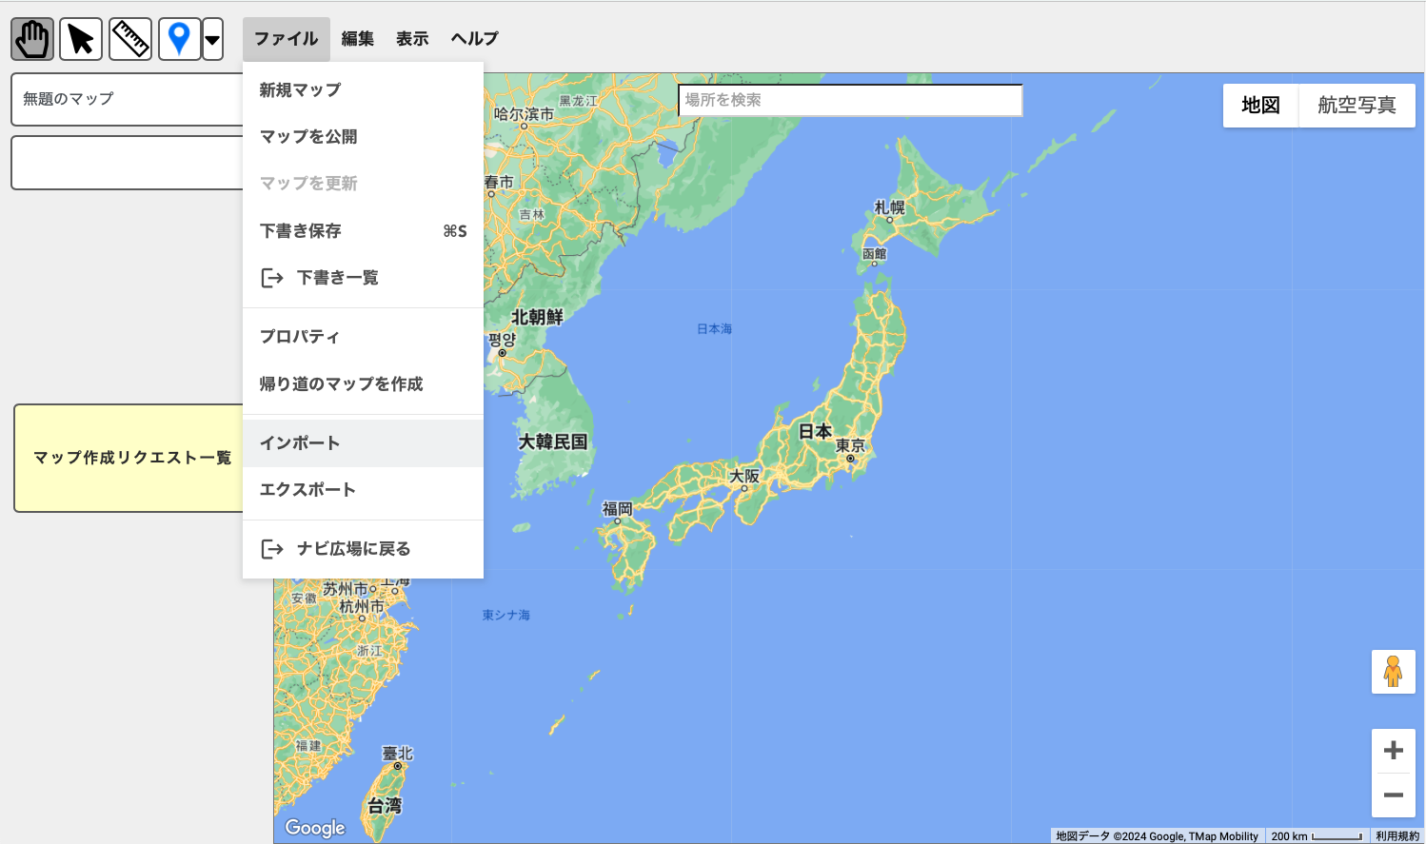The width and height of the screenshot is (1426, 844).
Task: Click the Google logo on the map
Action: (315, 828)
